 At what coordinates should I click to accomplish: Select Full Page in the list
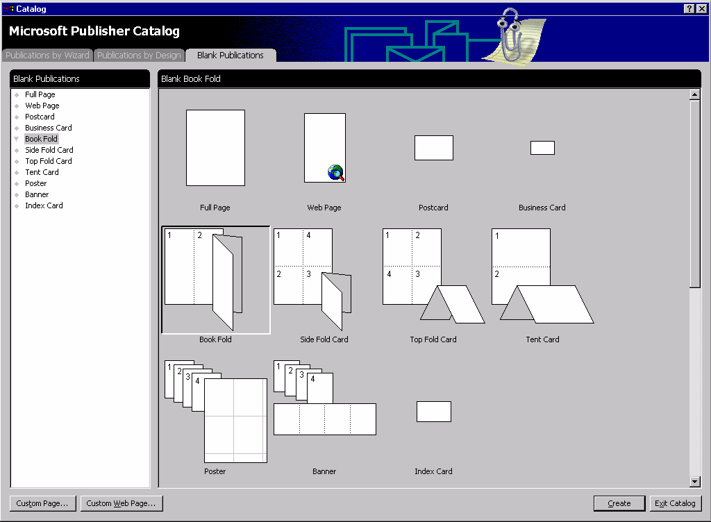[x=40, y=94]
